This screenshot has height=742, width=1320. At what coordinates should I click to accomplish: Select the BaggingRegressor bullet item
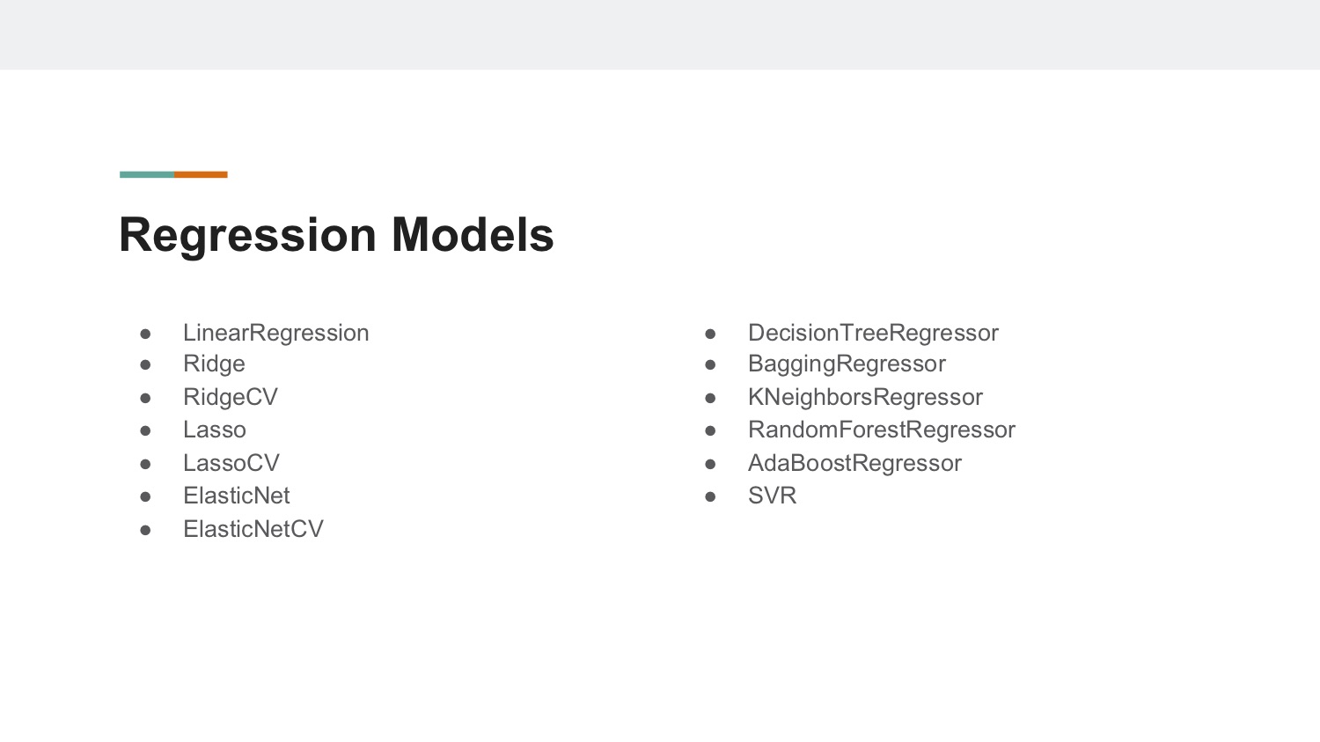[x=847, y=364]
